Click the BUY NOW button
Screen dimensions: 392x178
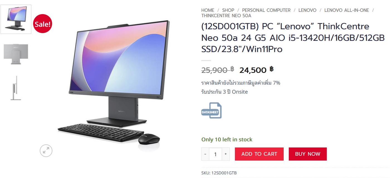[308, 154]
